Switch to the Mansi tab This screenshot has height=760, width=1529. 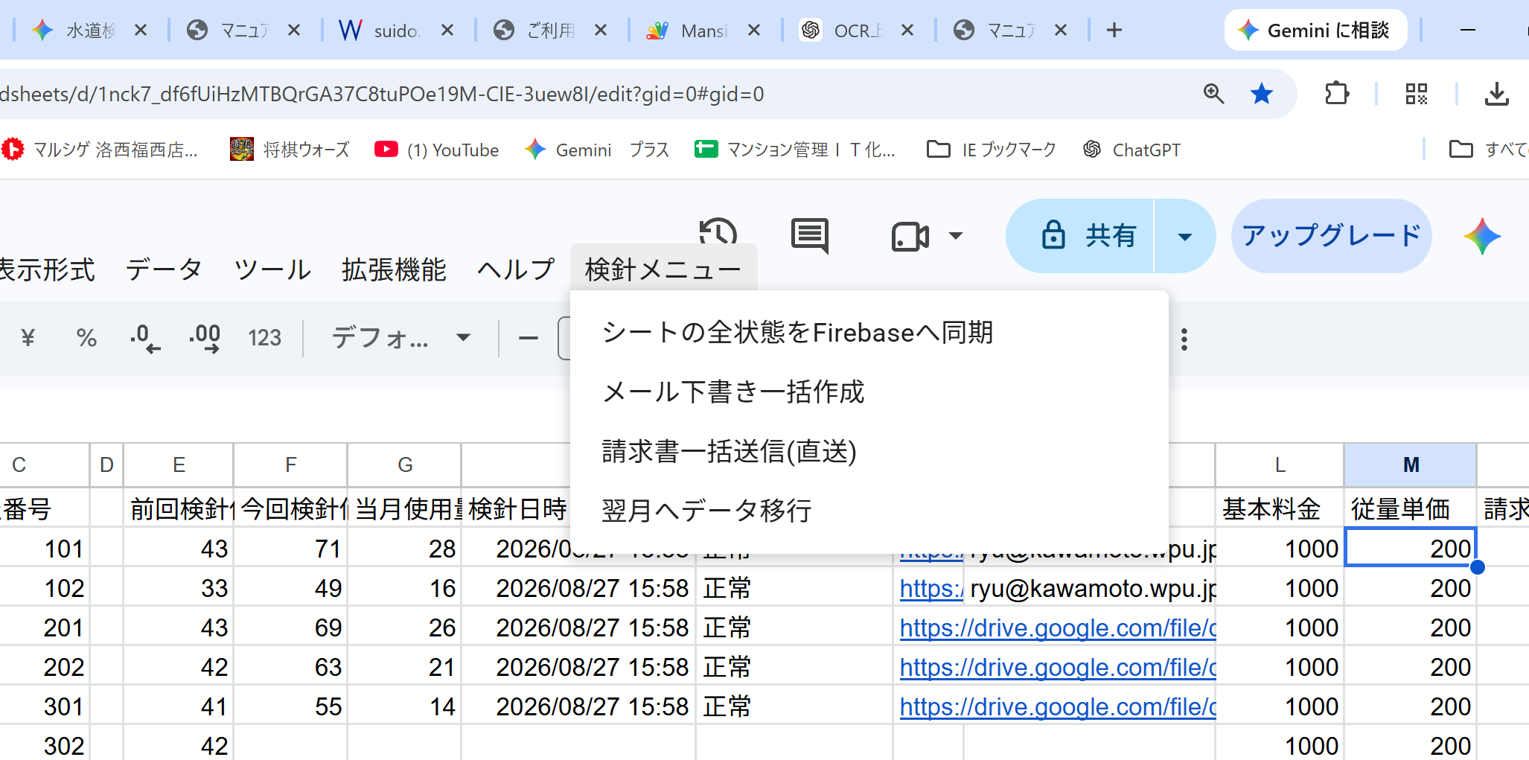pyautogui.click(x=704, y=31)
